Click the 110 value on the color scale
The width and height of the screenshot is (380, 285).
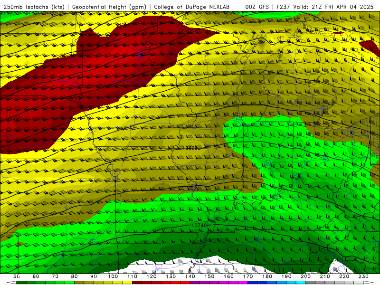[x=132, y=276]
